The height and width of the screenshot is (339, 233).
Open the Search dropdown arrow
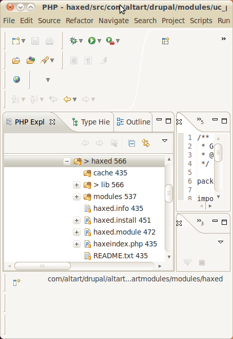[x=52, y=60]
